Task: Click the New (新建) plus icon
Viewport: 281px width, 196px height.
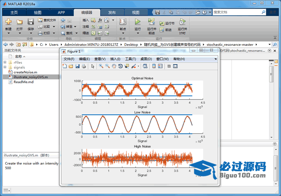Action: [8, 22]
